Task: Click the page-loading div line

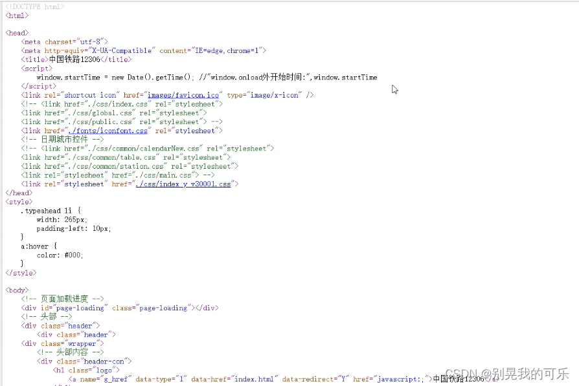Action: pos(120,308)
